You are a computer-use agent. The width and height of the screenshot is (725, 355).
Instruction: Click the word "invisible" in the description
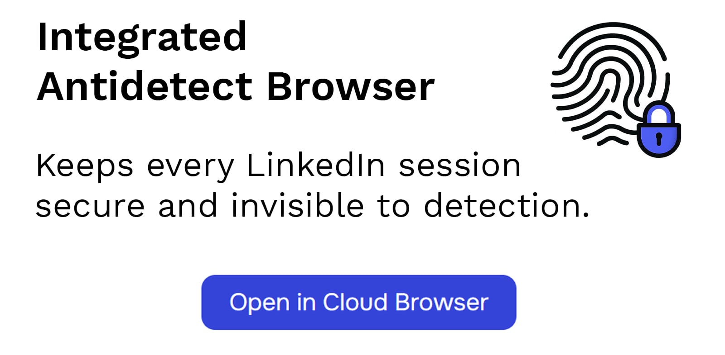pyautogui.click(x=297, y=206)
